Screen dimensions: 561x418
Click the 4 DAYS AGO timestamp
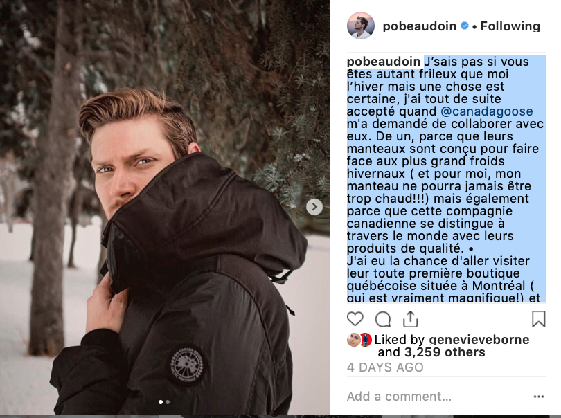click(385, 367)
